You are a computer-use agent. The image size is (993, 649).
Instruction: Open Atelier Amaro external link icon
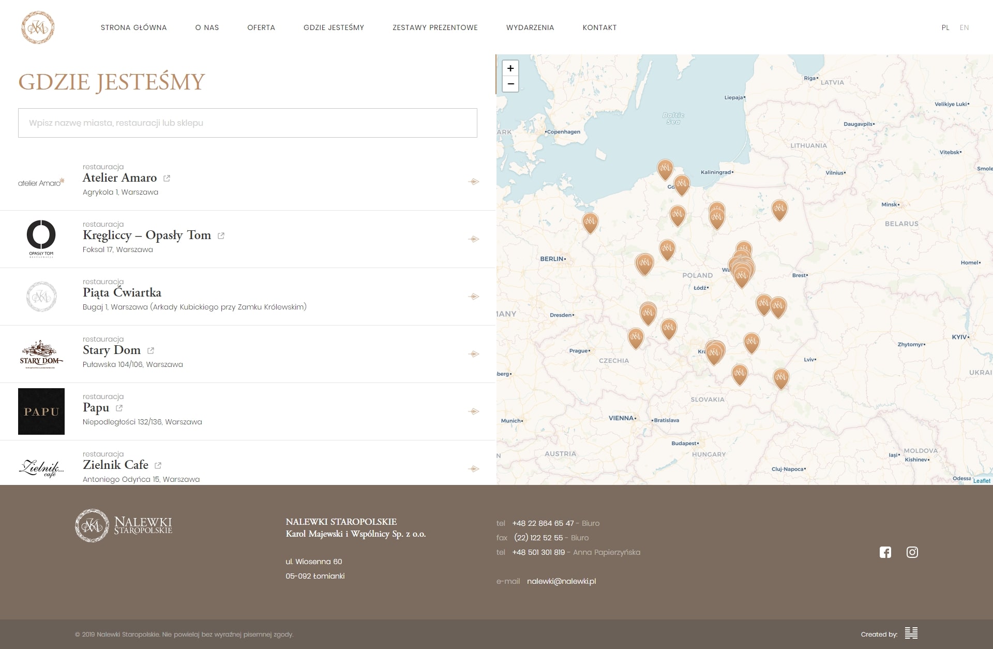167,178
